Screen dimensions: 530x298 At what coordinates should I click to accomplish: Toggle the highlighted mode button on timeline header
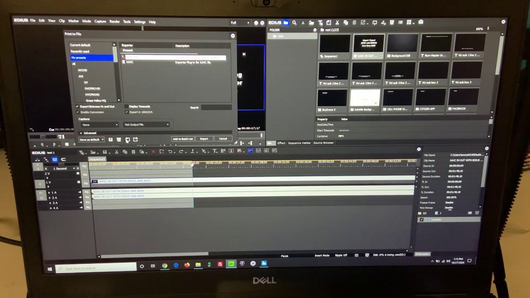coord(54,159)
